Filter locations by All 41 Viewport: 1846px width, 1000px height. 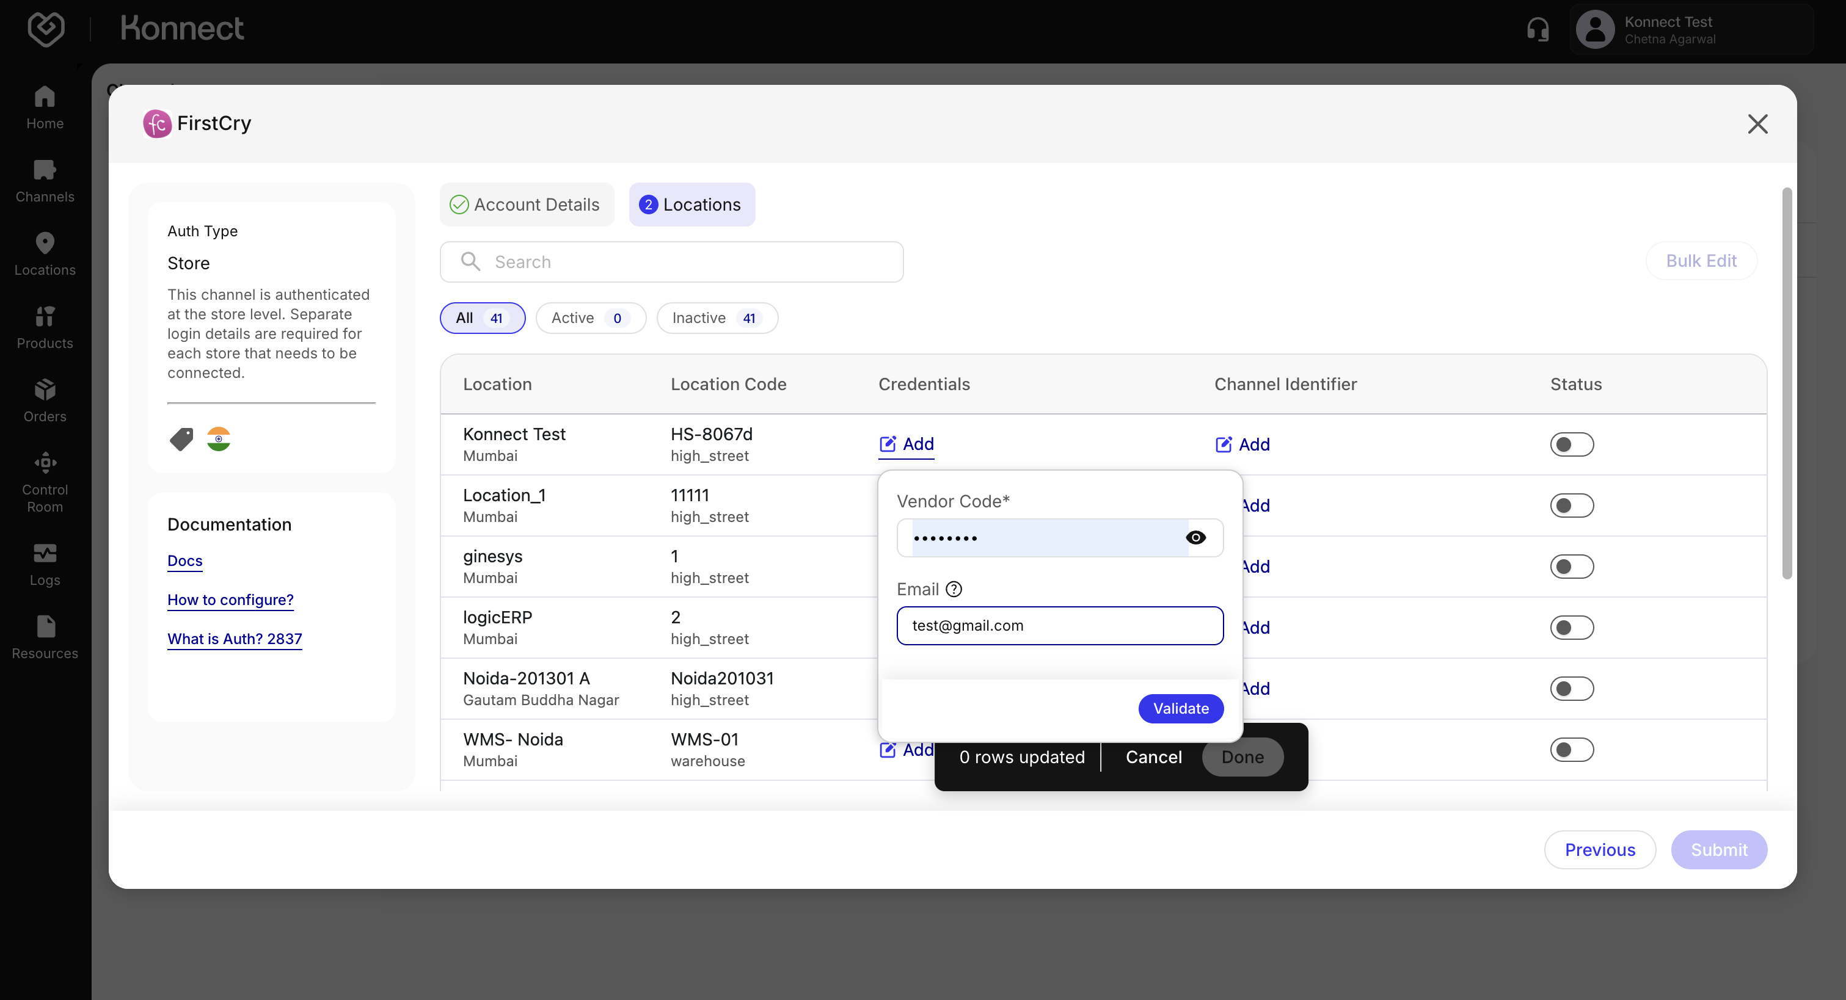tap(483, 318)
